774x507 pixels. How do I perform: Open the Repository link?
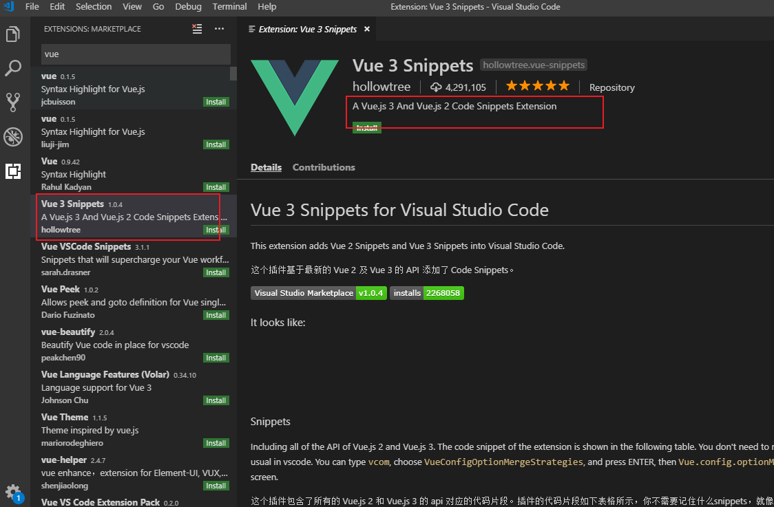(611, 87)
